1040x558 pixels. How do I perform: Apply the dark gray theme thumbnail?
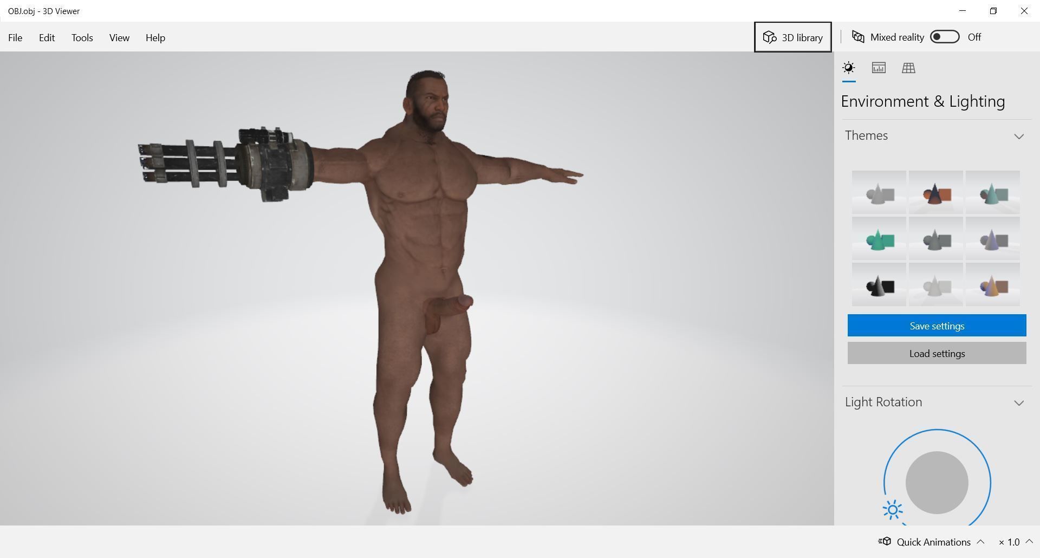pos(935,238)
